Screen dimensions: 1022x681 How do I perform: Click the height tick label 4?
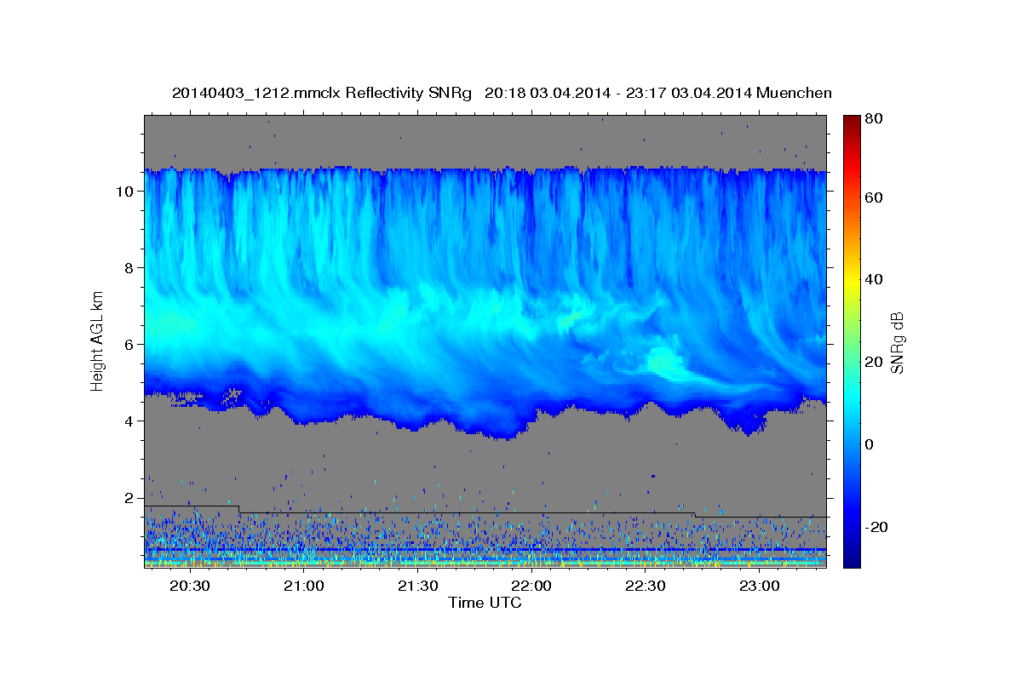[x=129, y=421]
